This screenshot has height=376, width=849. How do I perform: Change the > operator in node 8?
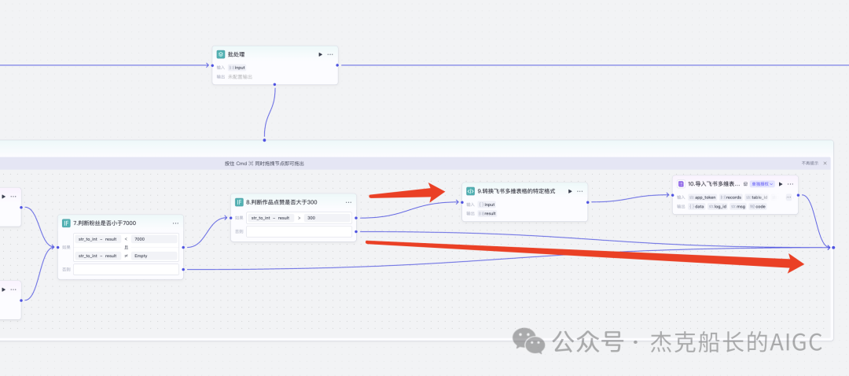click(x=299, y=218)
